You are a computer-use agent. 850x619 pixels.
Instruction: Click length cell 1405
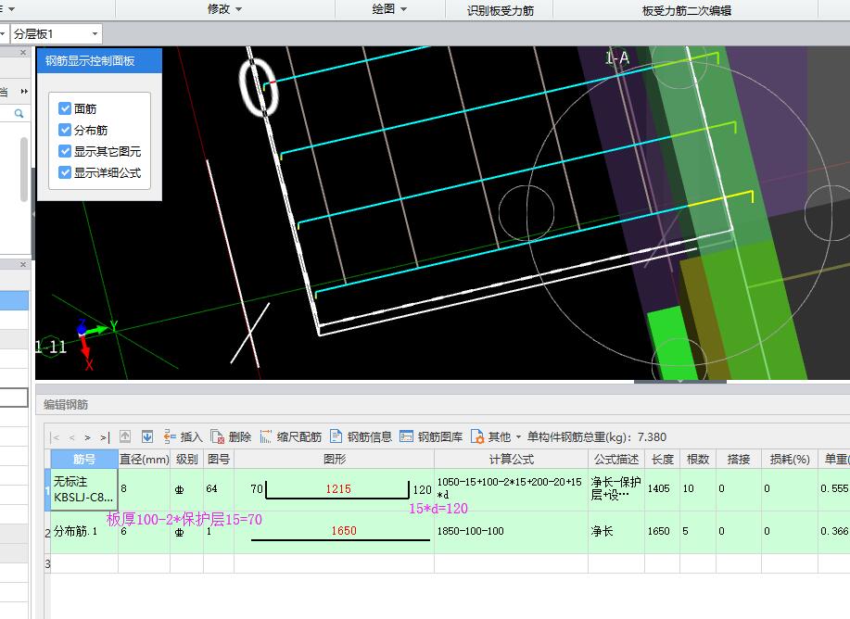click(x=662, y=489)
